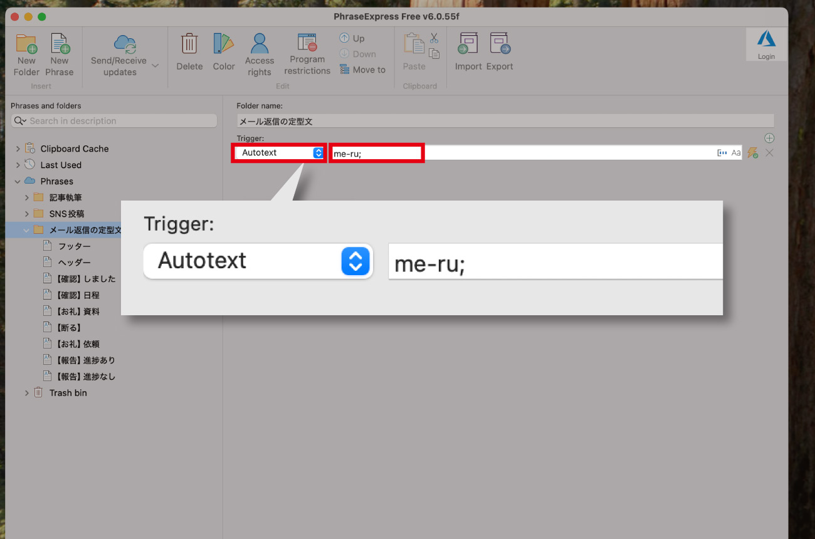Select the Trash bin item
815x539 pixels.
[68, 393]
